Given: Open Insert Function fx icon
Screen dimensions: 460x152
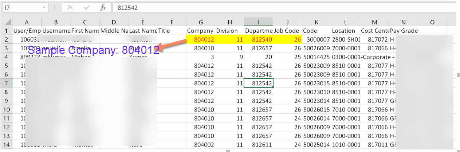Looking at the screenshot, I should pos(103,7).
